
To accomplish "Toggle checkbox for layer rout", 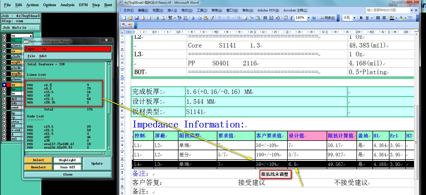I will point(4,108).
